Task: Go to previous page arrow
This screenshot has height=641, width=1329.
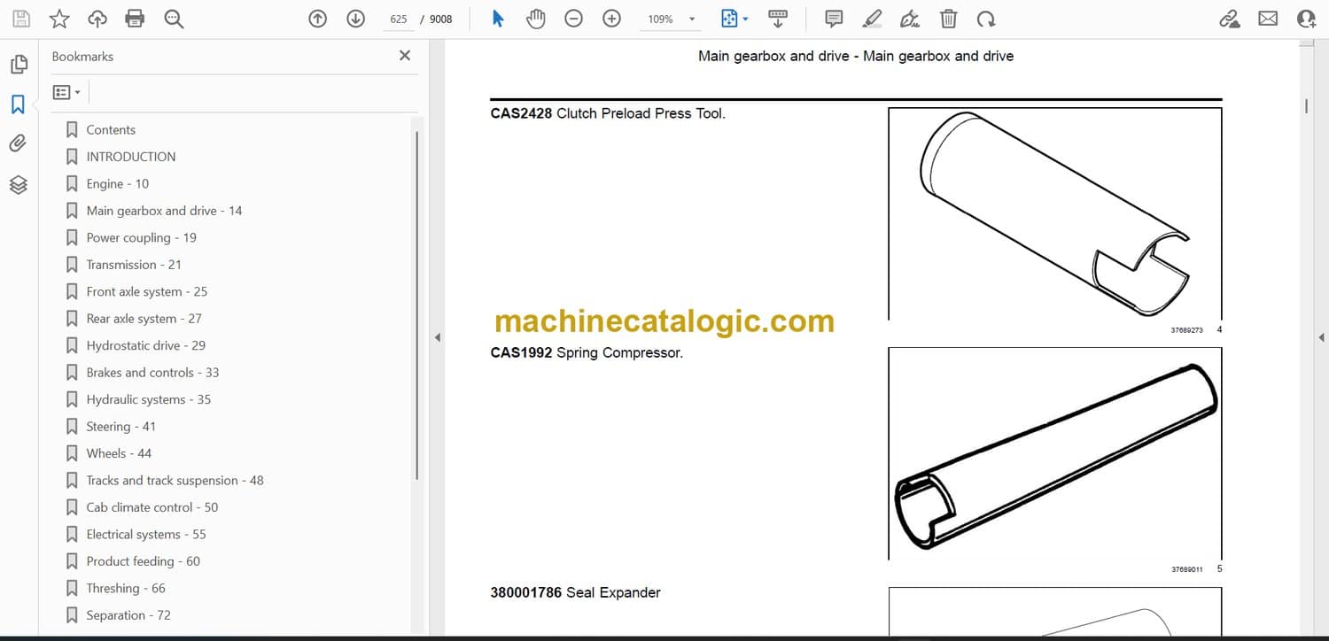Action: 317,19
